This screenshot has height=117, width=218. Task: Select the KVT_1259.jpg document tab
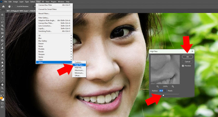pos(21,11)
